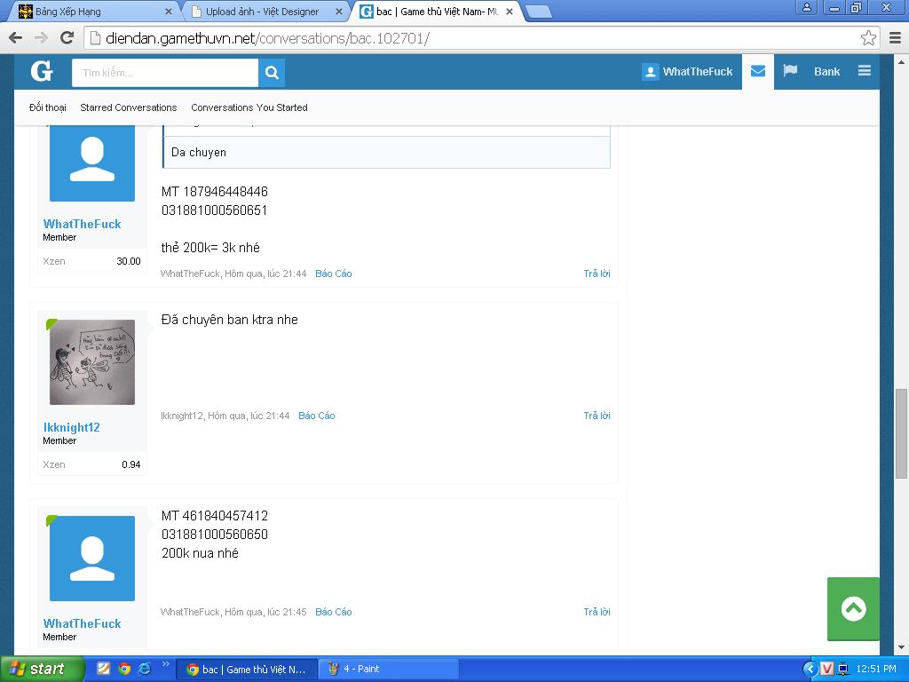
Task: Click Báo Cáo on the 'thẻ 200k= 3k nhé' message
Action: [334, 274]
